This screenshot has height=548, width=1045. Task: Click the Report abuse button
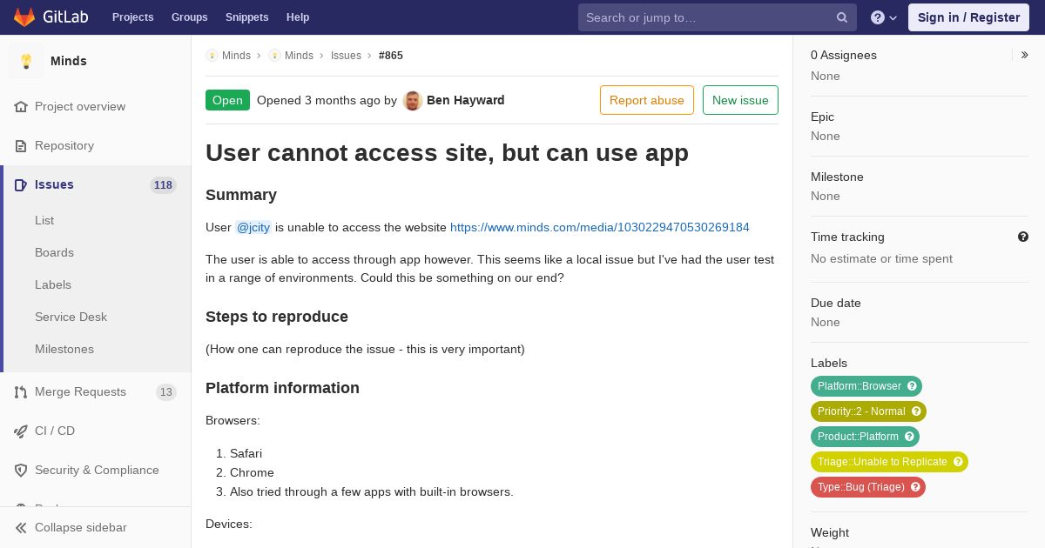pyautogui.click(x=647, y=100)
